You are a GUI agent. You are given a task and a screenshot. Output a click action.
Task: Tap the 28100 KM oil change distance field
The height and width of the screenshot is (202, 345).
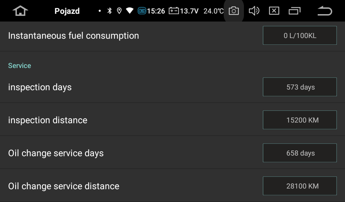(x=300, y=185)
